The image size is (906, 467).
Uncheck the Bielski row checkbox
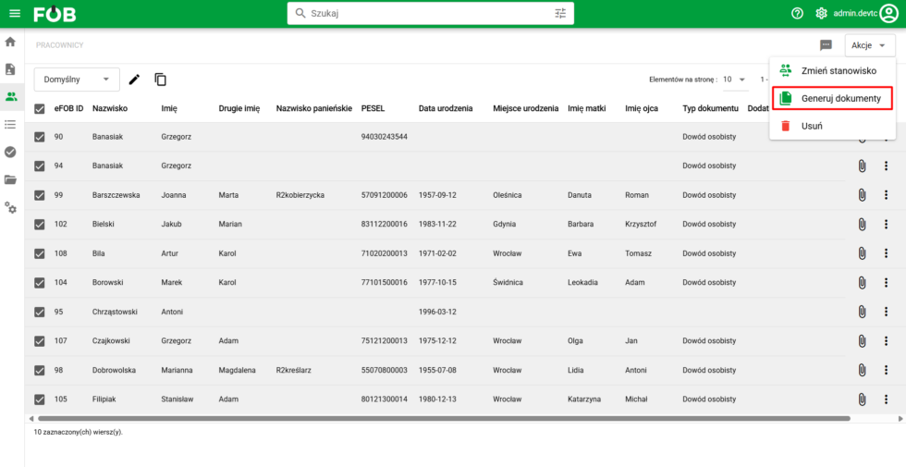pos(40,224)
